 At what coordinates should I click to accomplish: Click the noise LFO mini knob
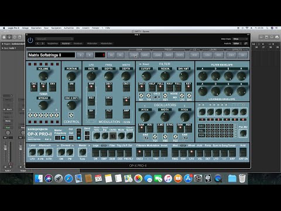[x=182, y=96]
